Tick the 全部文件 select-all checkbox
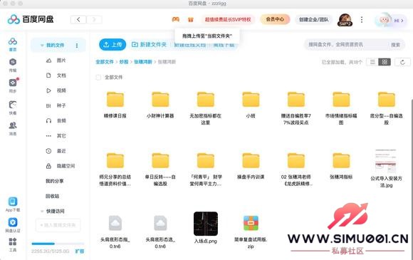413x260 pixels. pos(98,78)
